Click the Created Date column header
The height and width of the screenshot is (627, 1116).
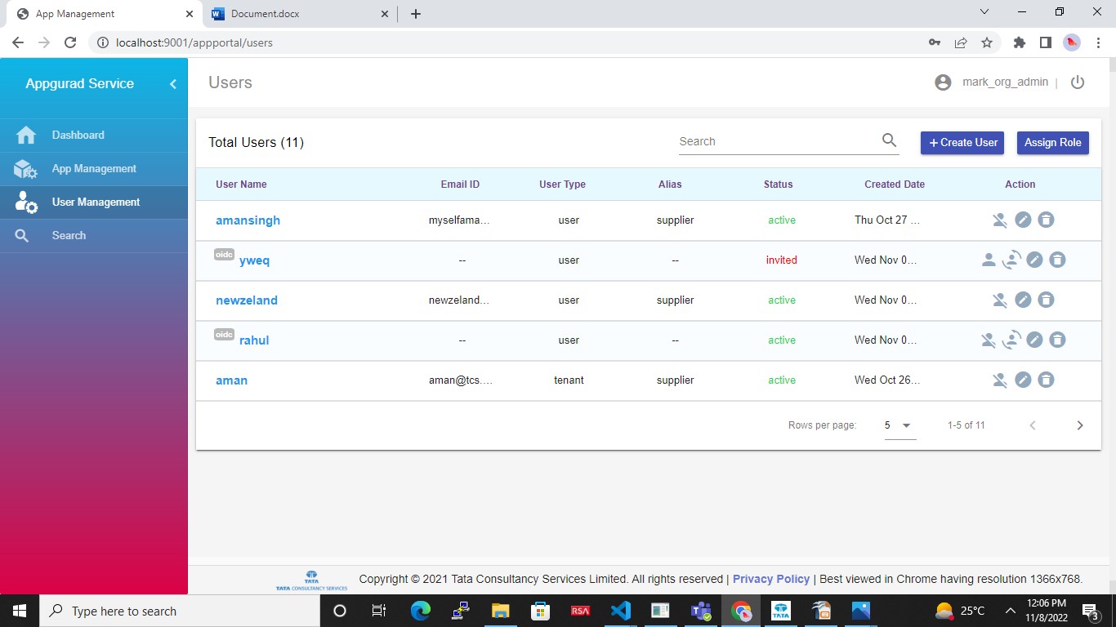pos(895,185)
